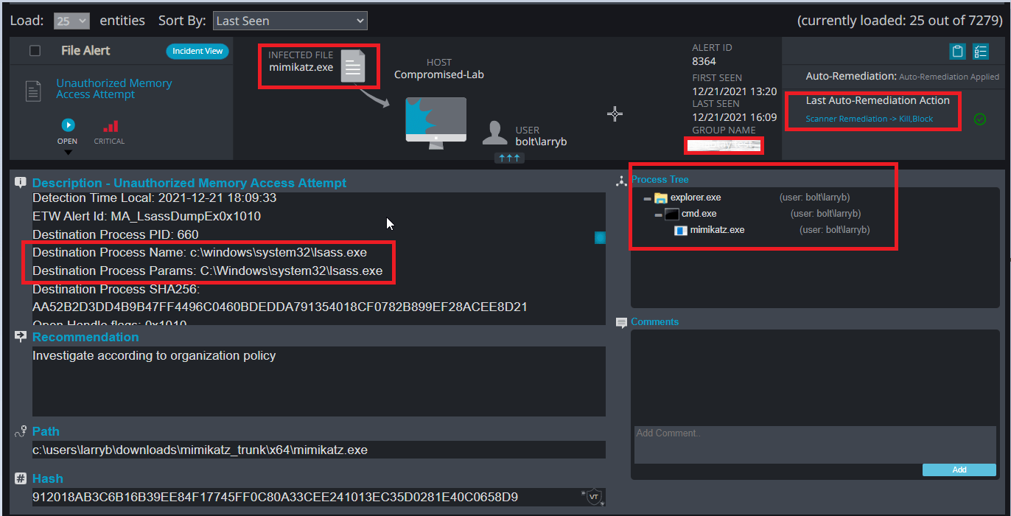Click the mimikatz.exe process icon in tree

[682, 230]
